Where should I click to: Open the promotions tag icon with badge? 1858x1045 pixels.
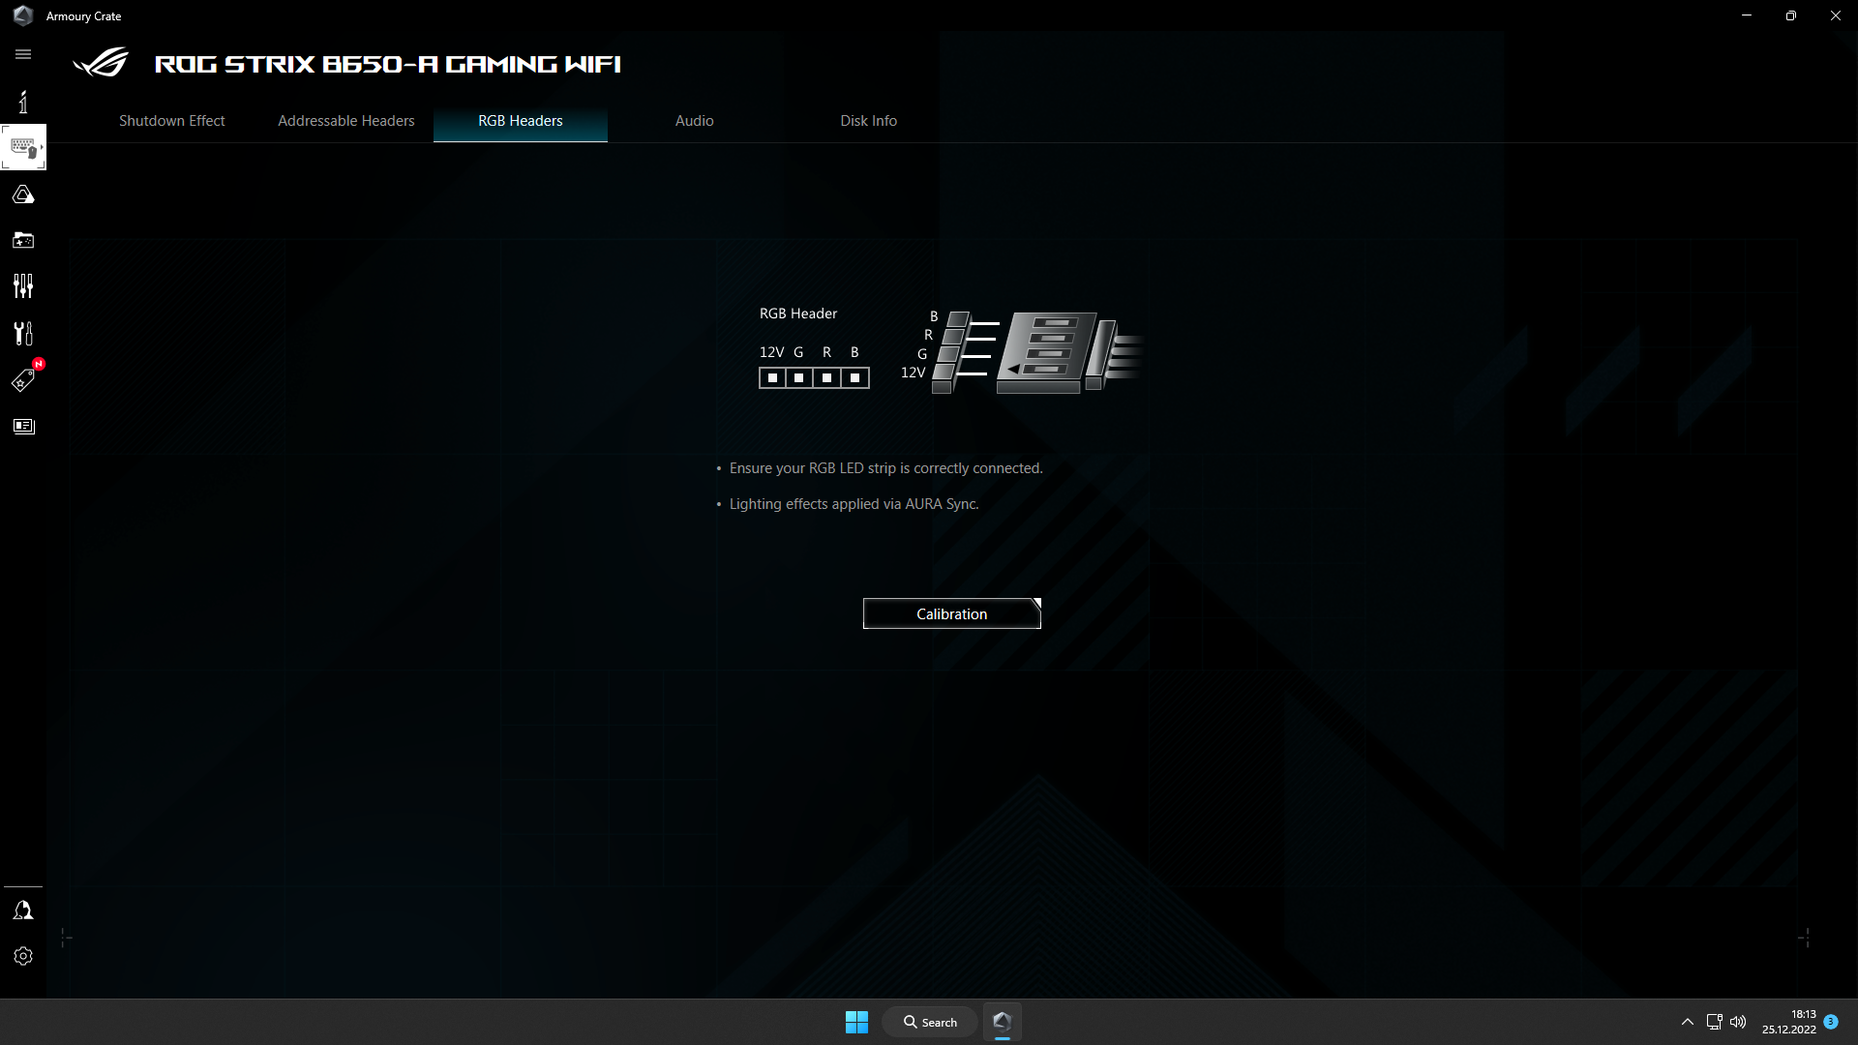(23, 380)
